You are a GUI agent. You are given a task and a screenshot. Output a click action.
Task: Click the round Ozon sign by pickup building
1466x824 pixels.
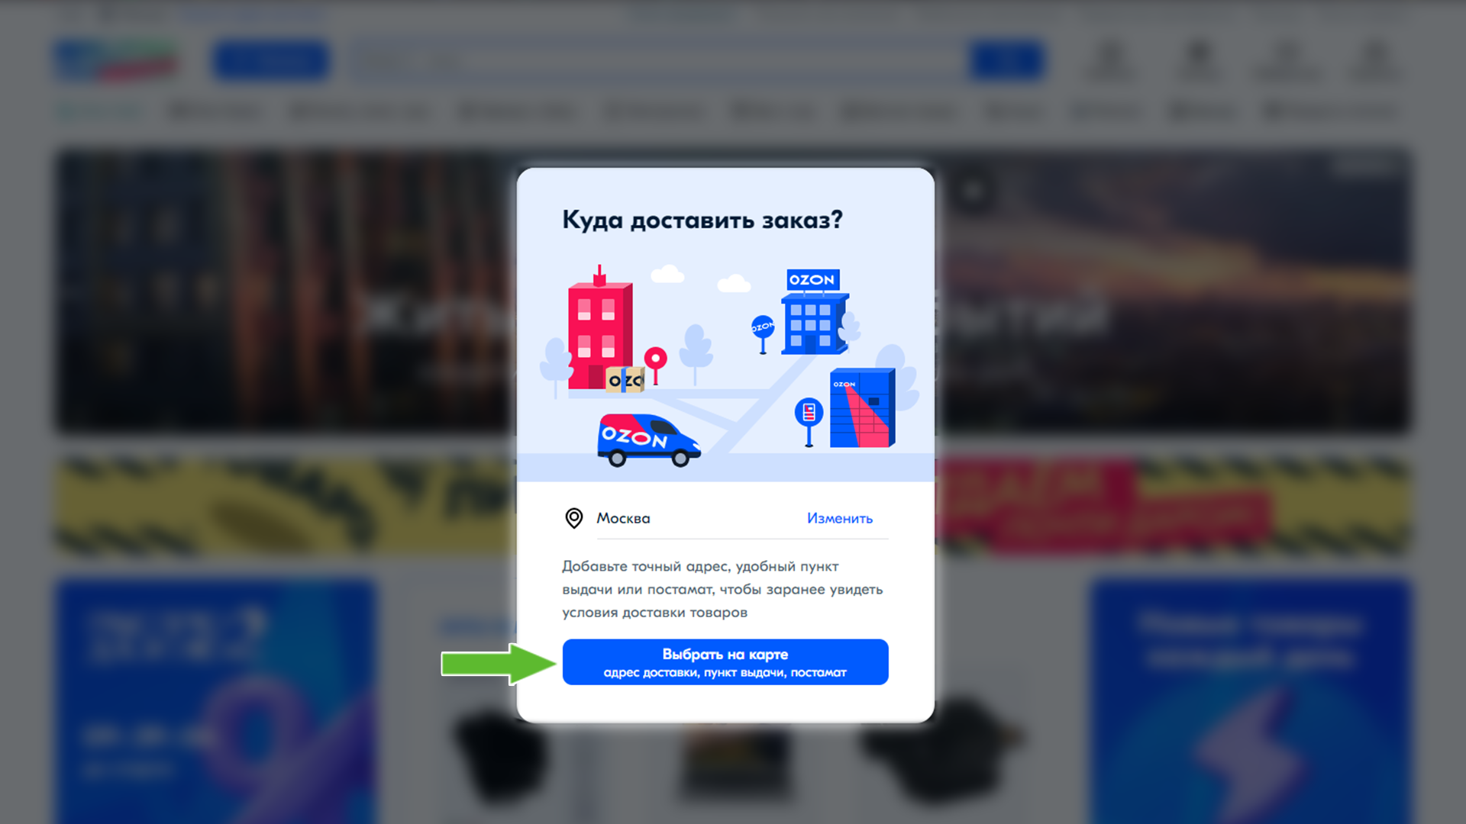(x=762, y=333)
